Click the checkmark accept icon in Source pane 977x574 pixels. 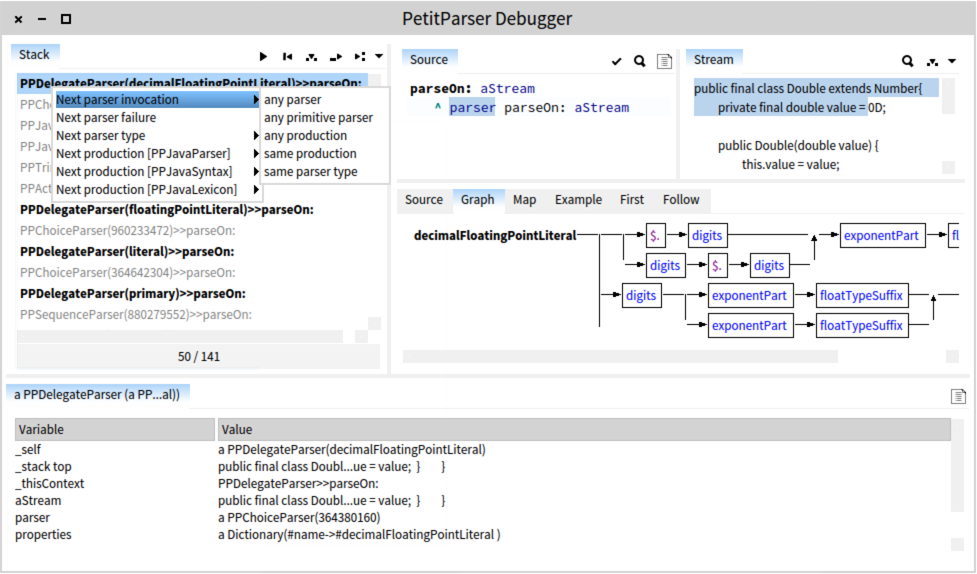pyautogui.click(x=616, y=61)
